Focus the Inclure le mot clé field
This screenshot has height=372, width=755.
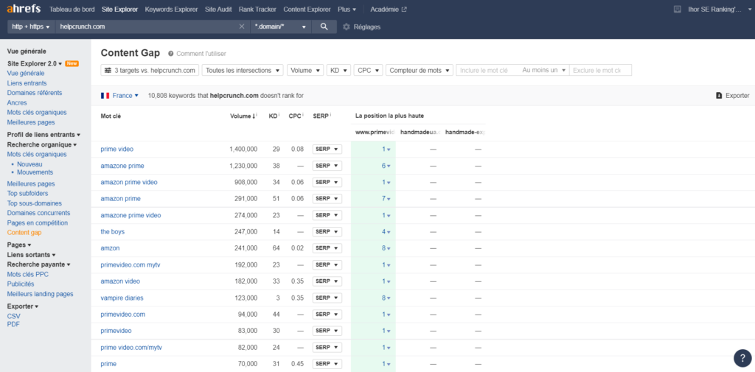point(488,70)
